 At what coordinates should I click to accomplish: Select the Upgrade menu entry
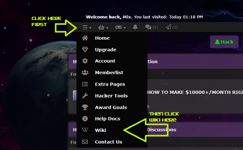[106, 50]
